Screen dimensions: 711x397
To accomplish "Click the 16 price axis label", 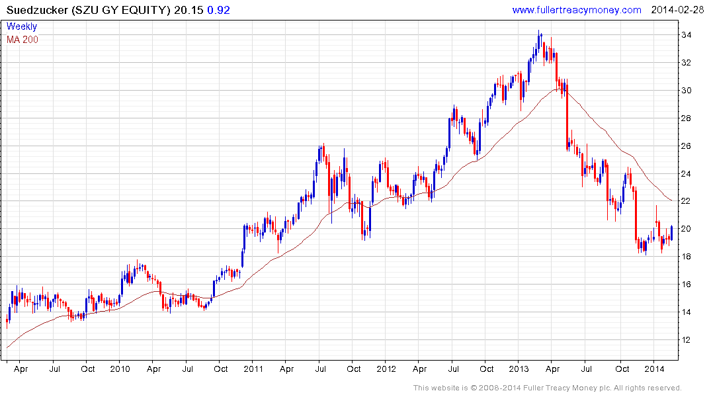I will pyautogui.click(x=686, y=284).
